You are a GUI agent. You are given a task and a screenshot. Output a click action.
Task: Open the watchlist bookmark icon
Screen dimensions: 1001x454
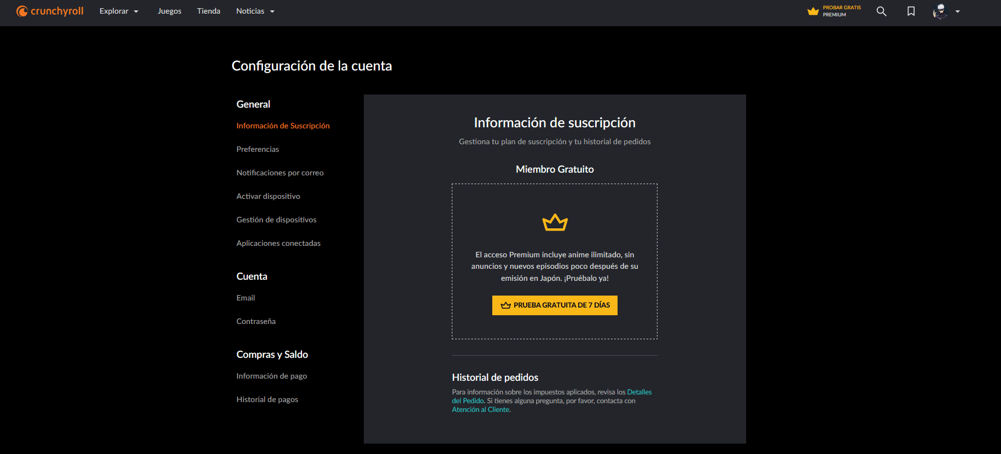point(911,11)
